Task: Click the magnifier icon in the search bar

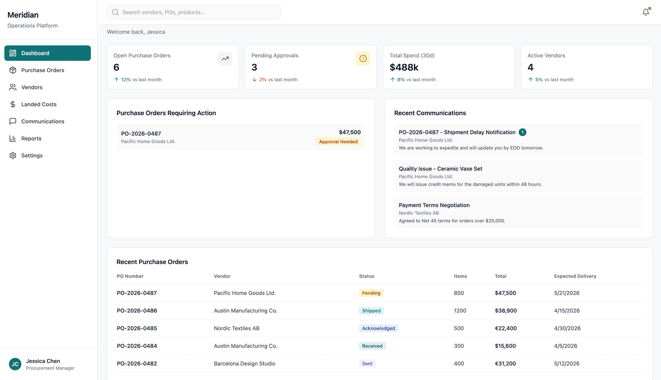Action: coord(115,12)
